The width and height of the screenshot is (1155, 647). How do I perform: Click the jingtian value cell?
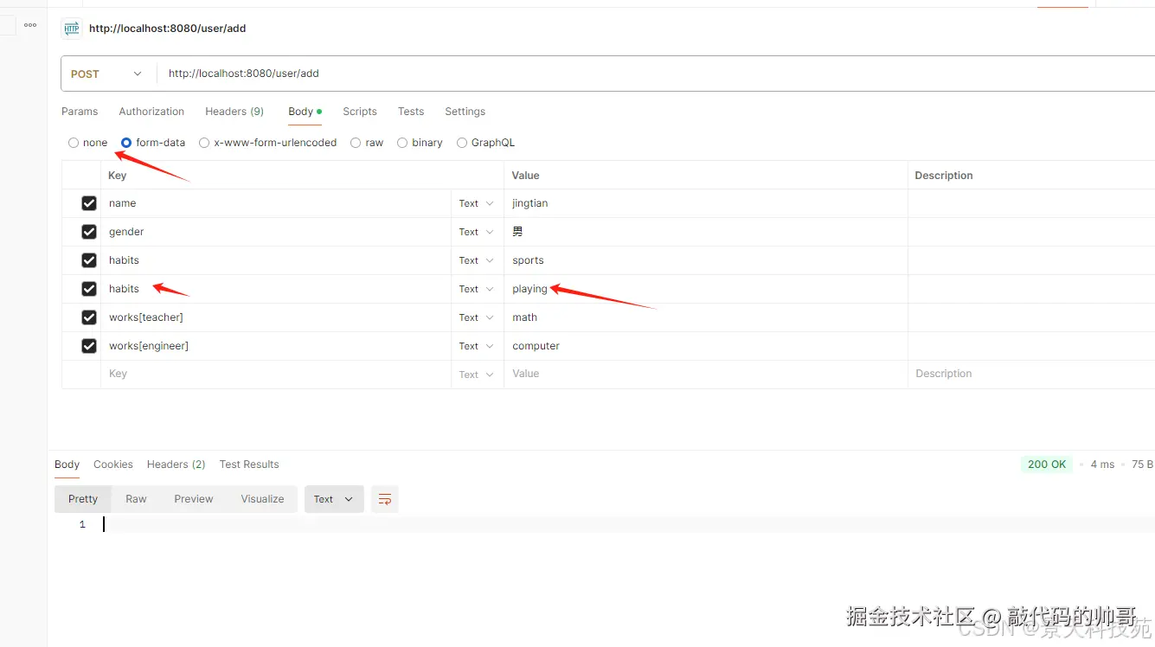click(705, 203)
